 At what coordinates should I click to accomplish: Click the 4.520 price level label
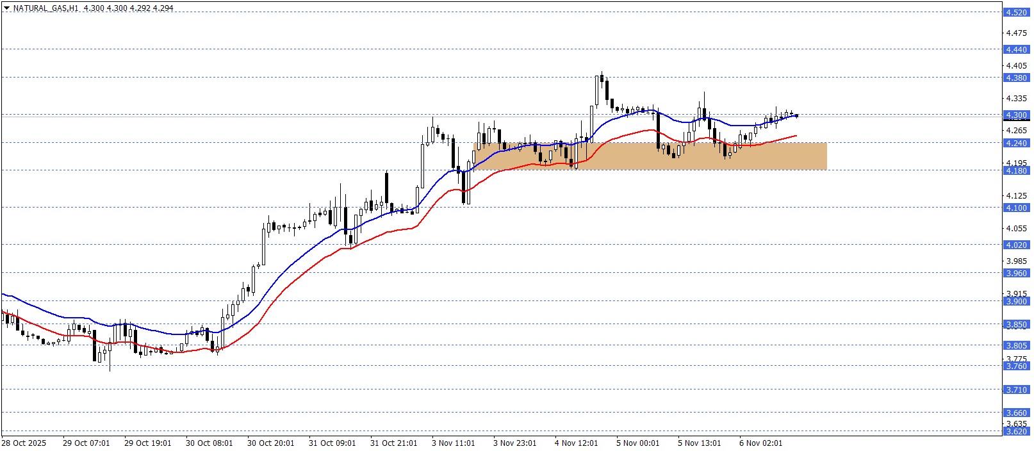(x=1015, y=13)
